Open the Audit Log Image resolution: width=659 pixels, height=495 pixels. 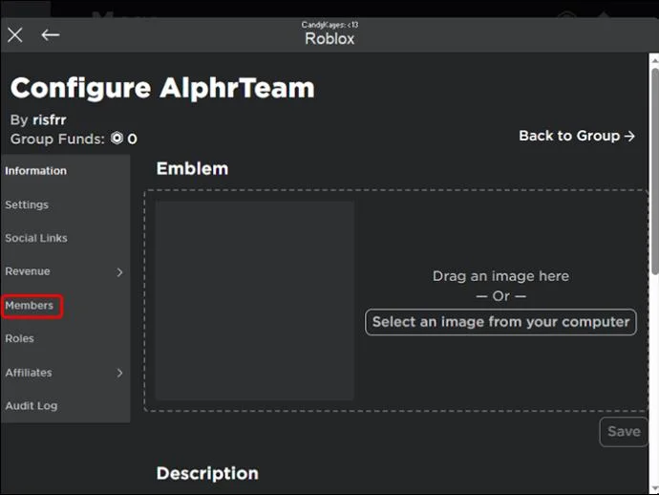[32, 406]
